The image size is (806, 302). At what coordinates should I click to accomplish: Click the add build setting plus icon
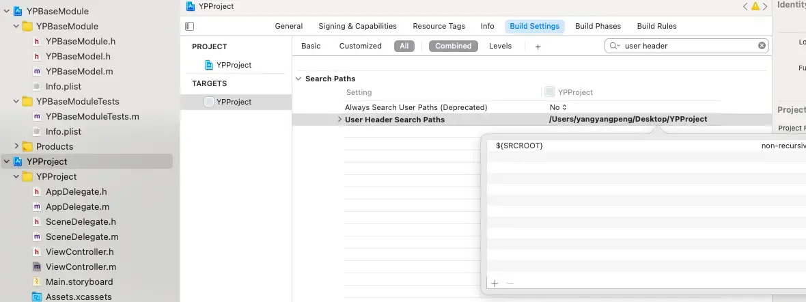tap(538, 46)
